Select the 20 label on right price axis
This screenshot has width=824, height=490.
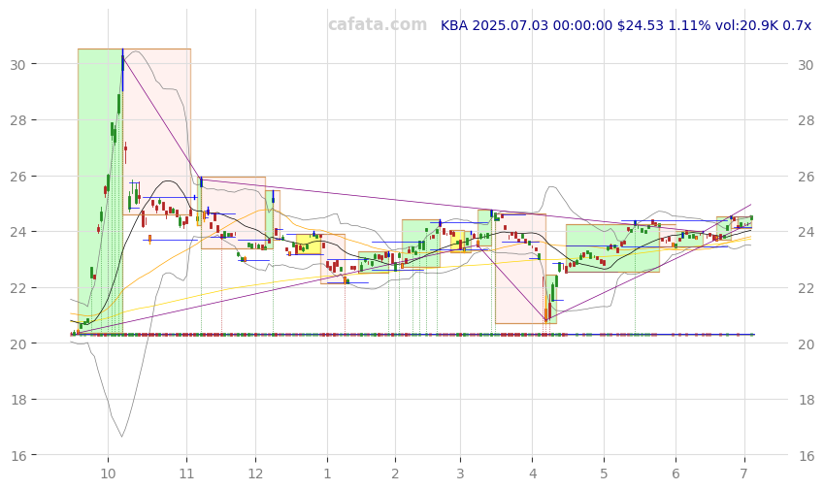pyautogui.click(x=807, y=343)
